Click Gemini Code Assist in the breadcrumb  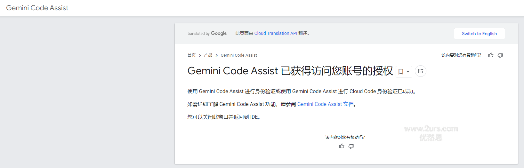pos(239,55)
